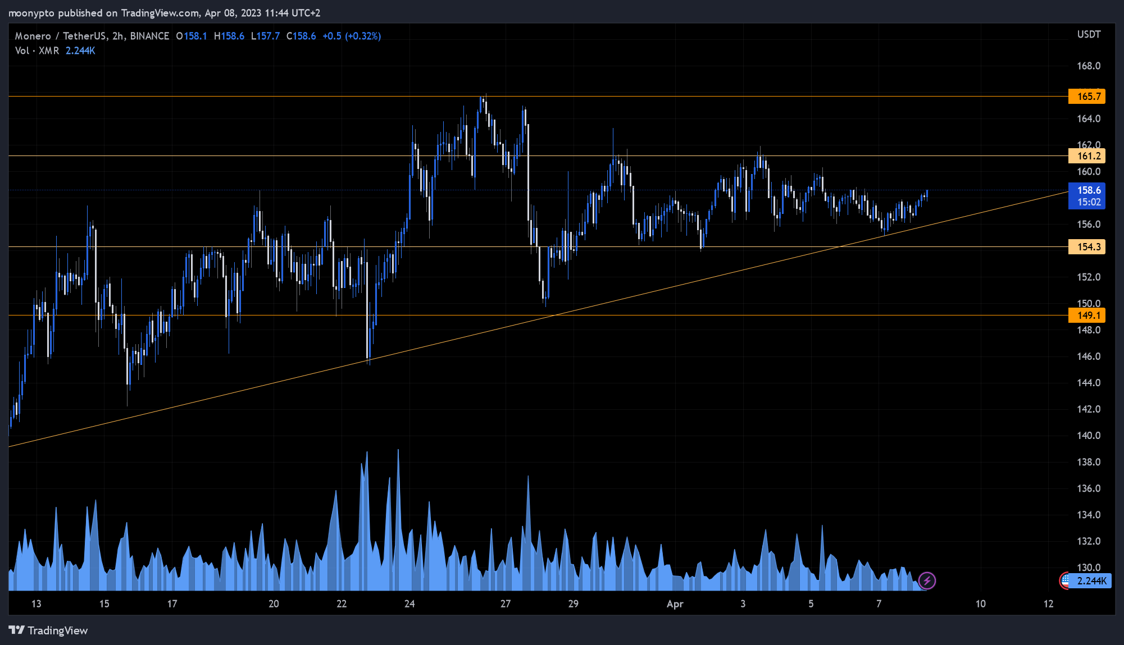Click the USDT currency label
This screenshot has width=1124, height=645.
[x=1089, y=34]
